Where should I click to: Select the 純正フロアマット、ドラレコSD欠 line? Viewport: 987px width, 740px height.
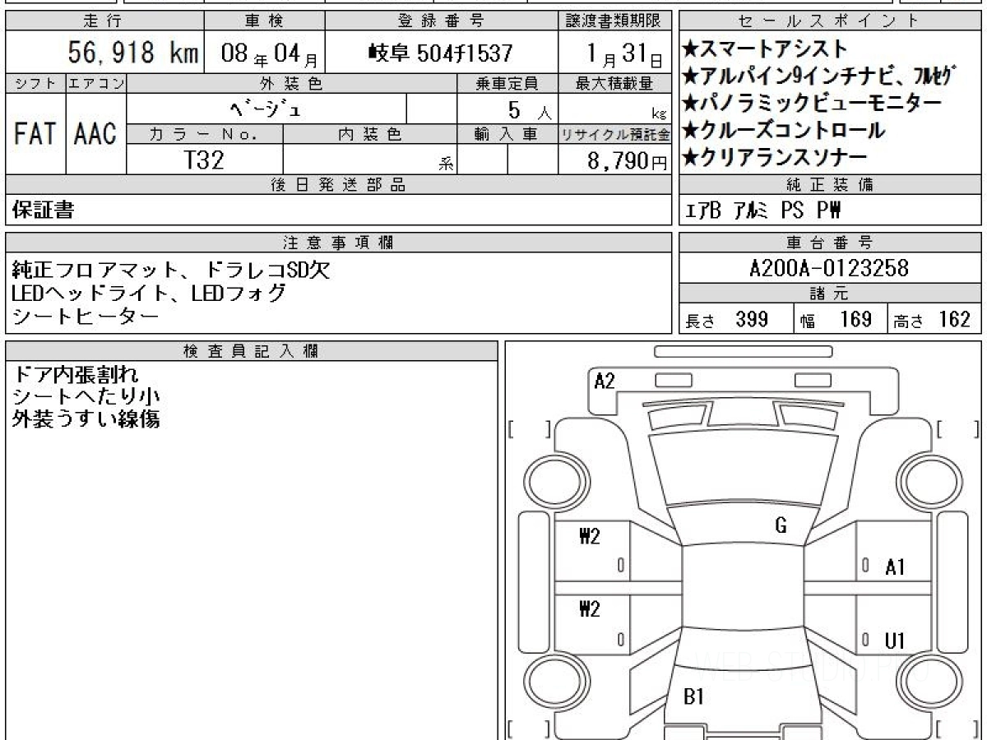(x=171, y=270)
